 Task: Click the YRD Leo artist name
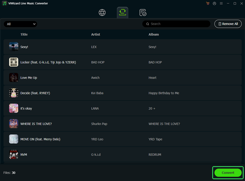tap(97, 139)
